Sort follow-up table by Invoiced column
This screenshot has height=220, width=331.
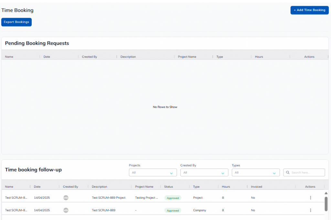coord(256,187)
